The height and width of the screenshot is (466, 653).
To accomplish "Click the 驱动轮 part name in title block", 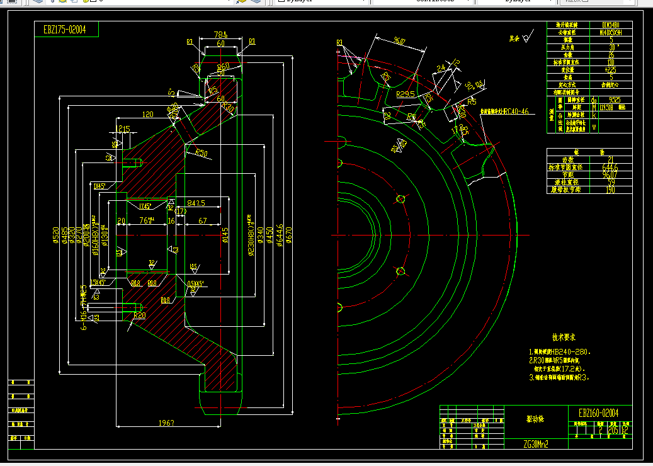I will [535, 419].
